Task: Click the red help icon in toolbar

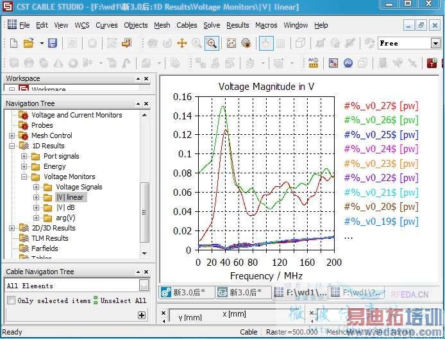Action: [x=432, y=63]
